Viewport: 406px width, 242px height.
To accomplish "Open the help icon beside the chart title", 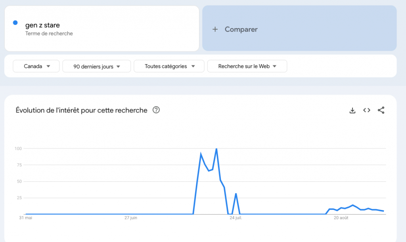I will click(x=156, y=111).
